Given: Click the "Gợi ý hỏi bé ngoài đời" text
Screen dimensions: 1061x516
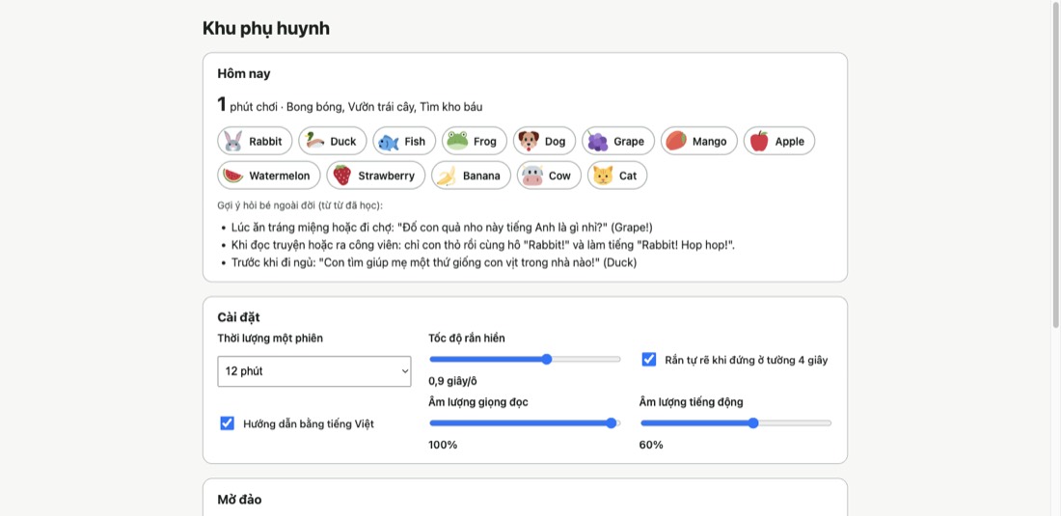Looking at the screenshot, I should (300, 204).
